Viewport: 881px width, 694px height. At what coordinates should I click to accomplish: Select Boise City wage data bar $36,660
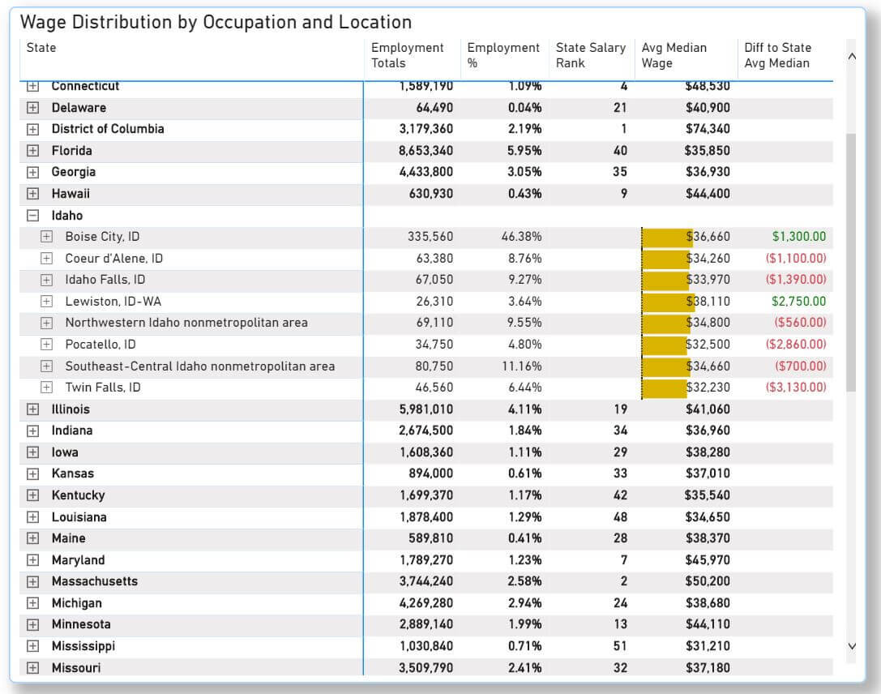[x=667, y=237]
